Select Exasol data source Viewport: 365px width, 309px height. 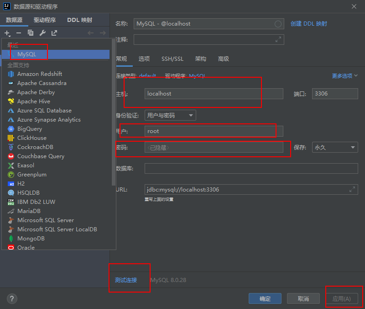coord(55,165)
